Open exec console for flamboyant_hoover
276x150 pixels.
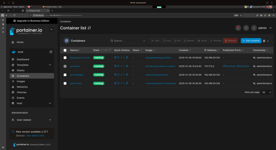tap(124, 58)
